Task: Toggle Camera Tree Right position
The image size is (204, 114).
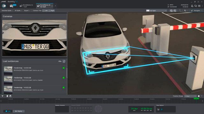Action: (x=52, y=10)
